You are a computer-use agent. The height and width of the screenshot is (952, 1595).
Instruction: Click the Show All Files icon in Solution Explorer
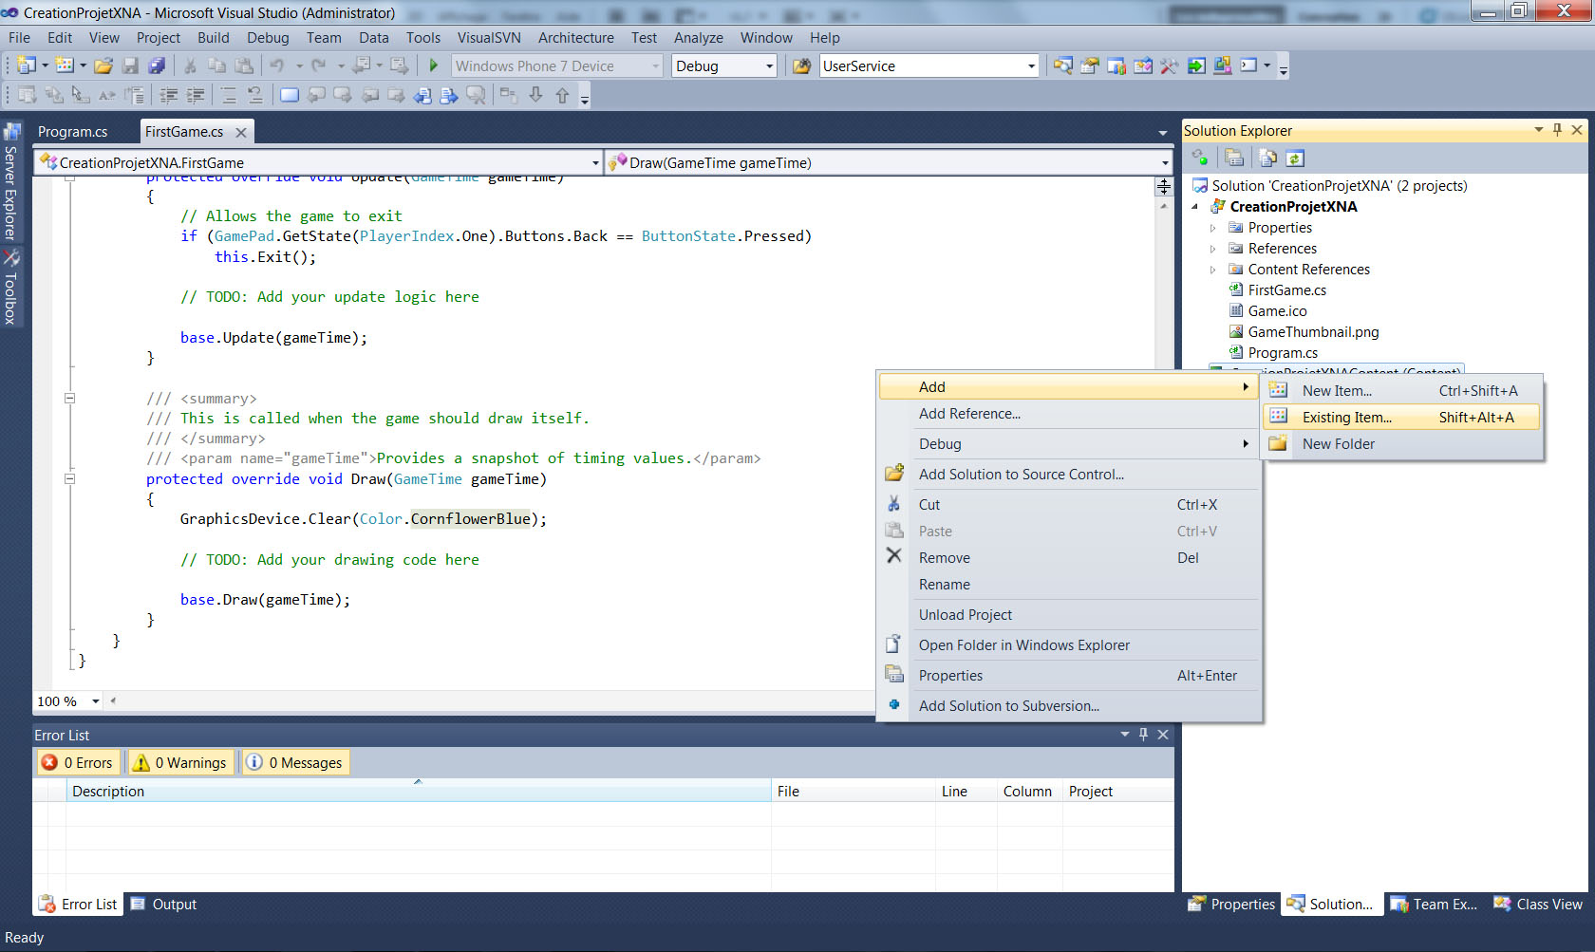pyautogui.click(x=1267, y=159)
